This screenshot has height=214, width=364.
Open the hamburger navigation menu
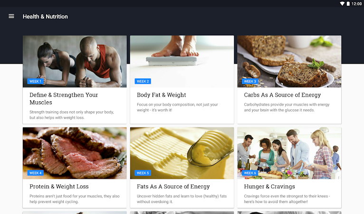(11, 16)
